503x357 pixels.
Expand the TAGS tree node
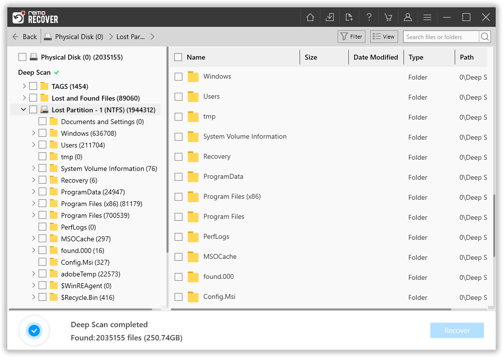point(24,86)
